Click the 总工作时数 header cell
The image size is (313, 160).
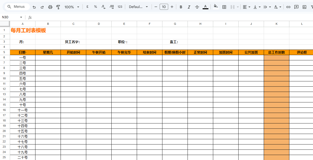(277, 52)
